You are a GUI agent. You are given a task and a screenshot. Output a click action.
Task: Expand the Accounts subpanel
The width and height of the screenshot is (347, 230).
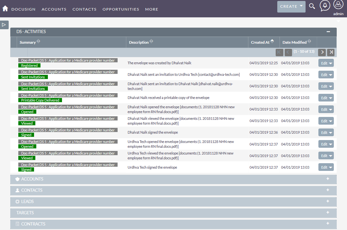tap(328, 179)
